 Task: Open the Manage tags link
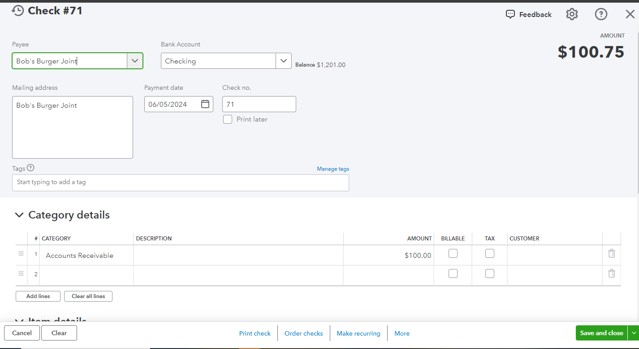click(333, 168)
